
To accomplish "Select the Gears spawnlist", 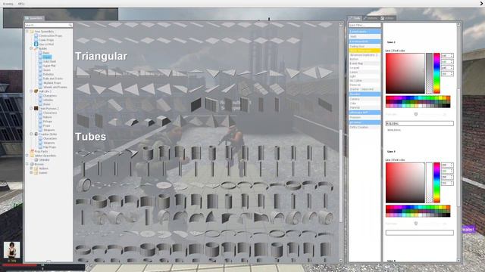I will click(x=47, y=70).
